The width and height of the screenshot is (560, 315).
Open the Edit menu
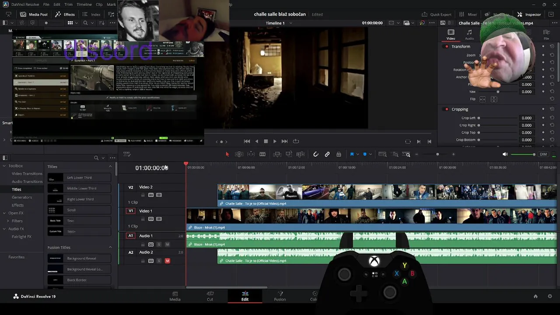point(57,4)
